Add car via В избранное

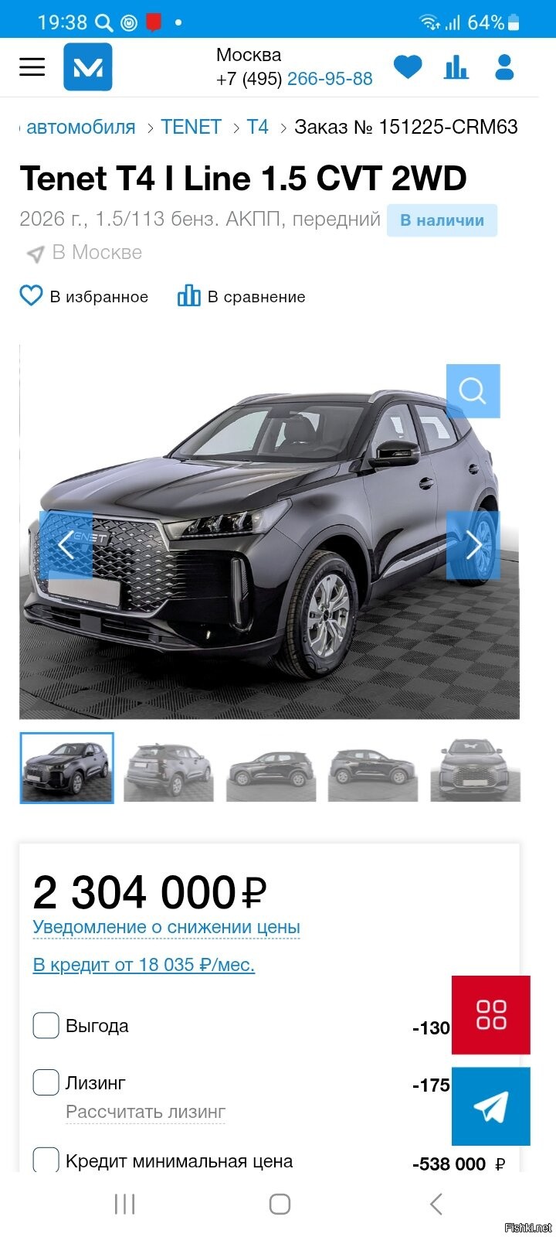point(83,296)
